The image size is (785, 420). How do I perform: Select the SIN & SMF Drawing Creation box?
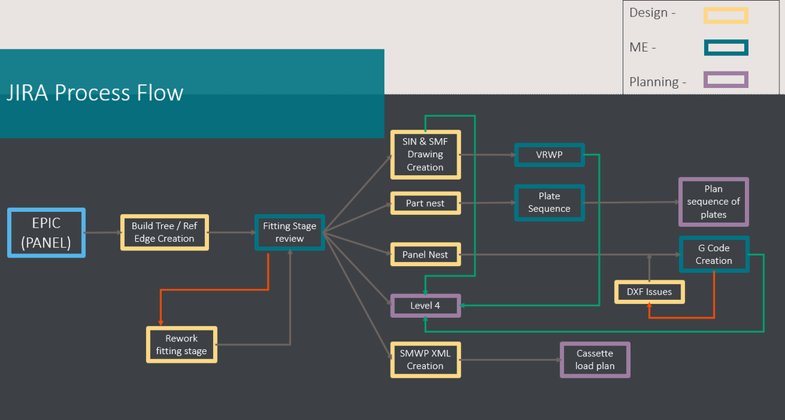click(x=425, y=155)
